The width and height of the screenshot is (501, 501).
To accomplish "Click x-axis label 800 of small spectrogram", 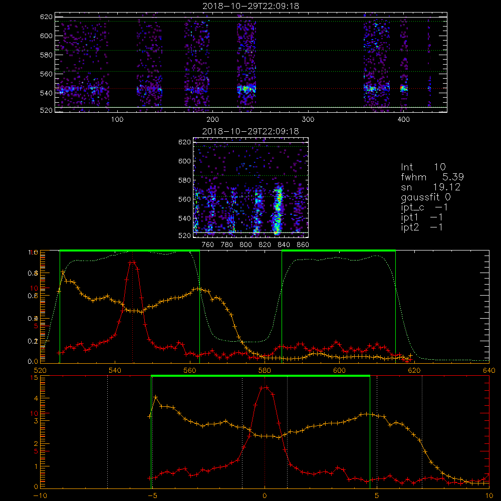I will pyautogui.click(x=245, y=245).
